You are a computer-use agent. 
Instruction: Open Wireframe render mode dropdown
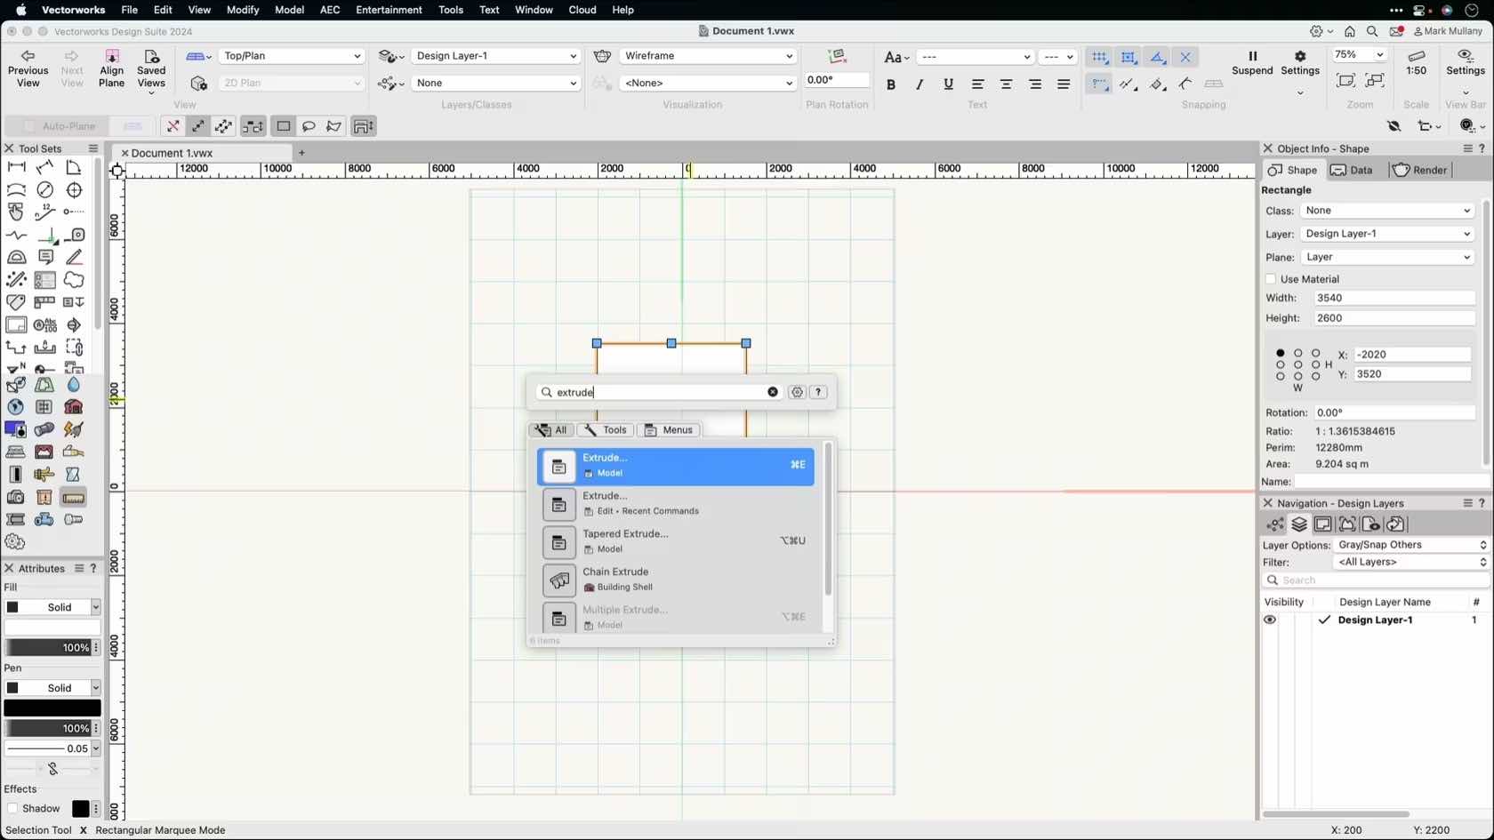[x=707, y=56]
